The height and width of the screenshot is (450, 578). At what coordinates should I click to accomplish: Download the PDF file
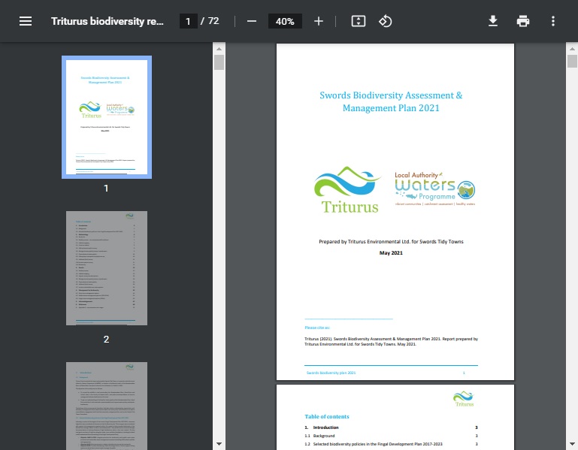pos(493,21)
